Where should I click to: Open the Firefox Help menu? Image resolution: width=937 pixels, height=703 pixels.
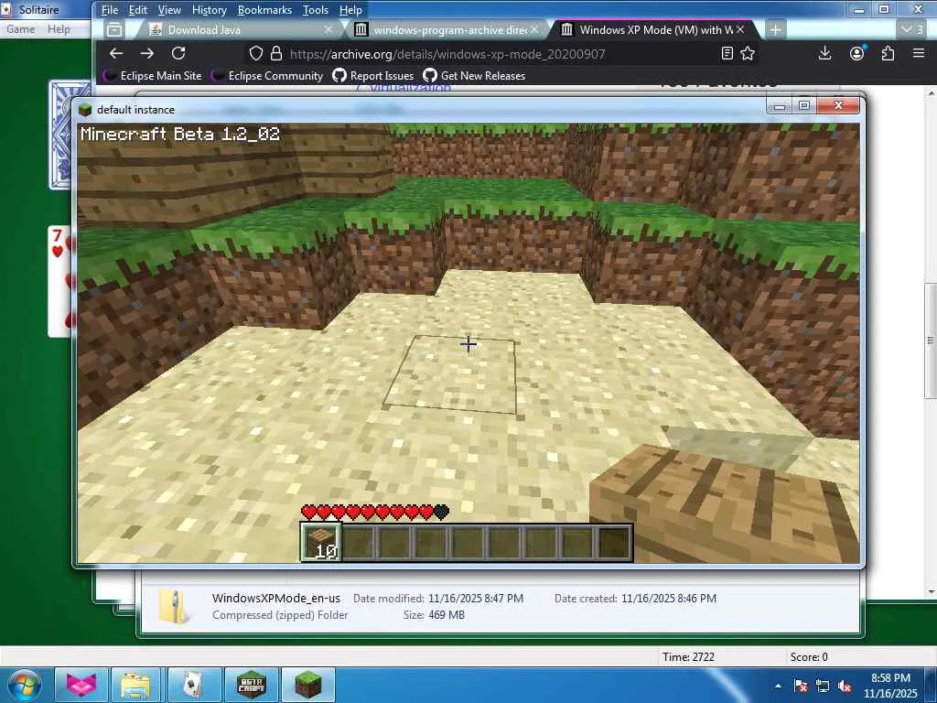pos(350,10)
